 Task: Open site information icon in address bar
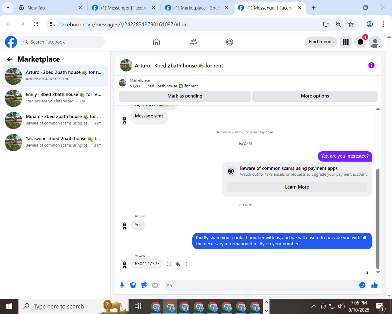coord(52,24)
